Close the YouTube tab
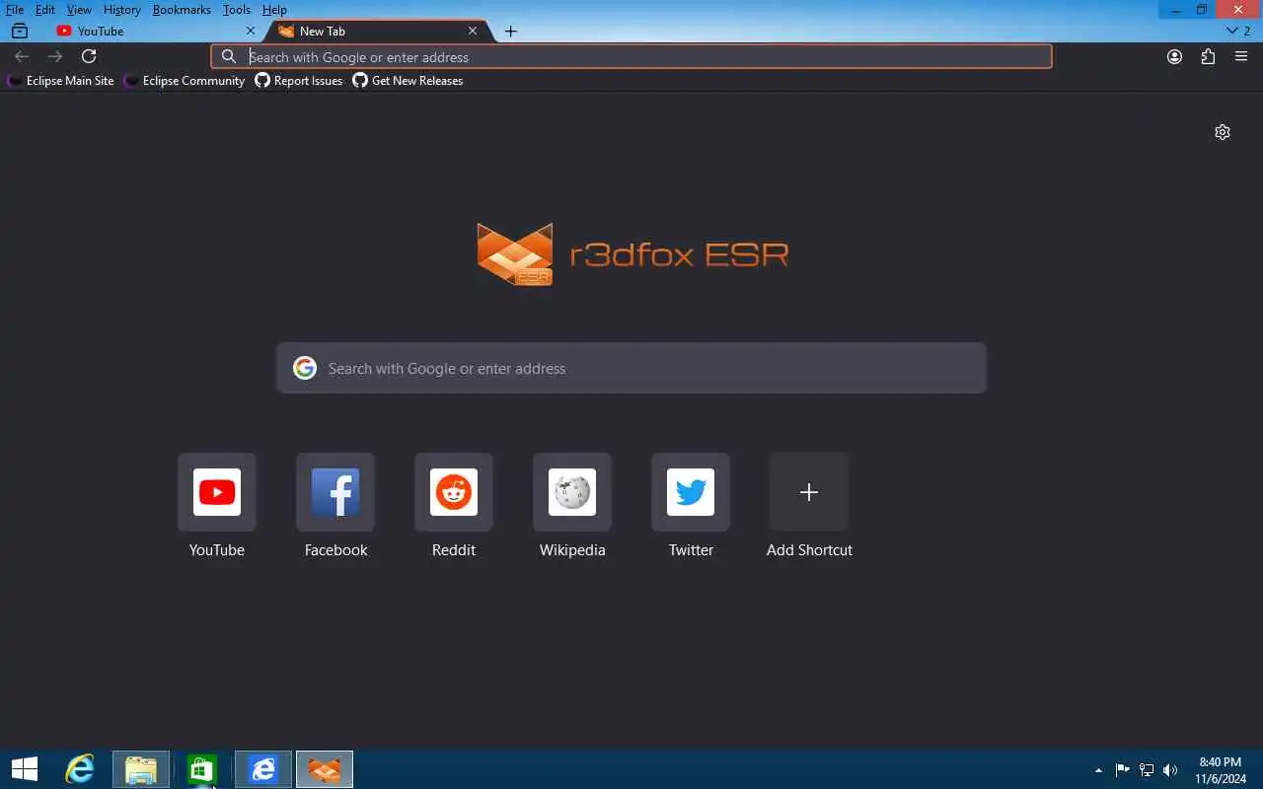Viewport: 1263px width, 789px height. pyautogui.click(x=250, y=31)
